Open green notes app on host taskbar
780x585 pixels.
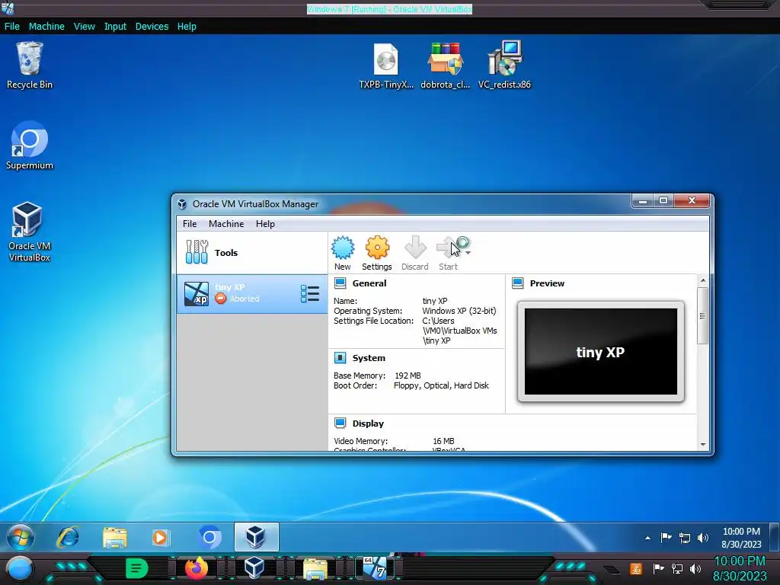point(136,568)
